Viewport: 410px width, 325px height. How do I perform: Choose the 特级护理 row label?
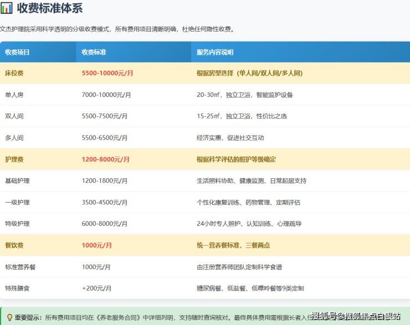[17, 224]
